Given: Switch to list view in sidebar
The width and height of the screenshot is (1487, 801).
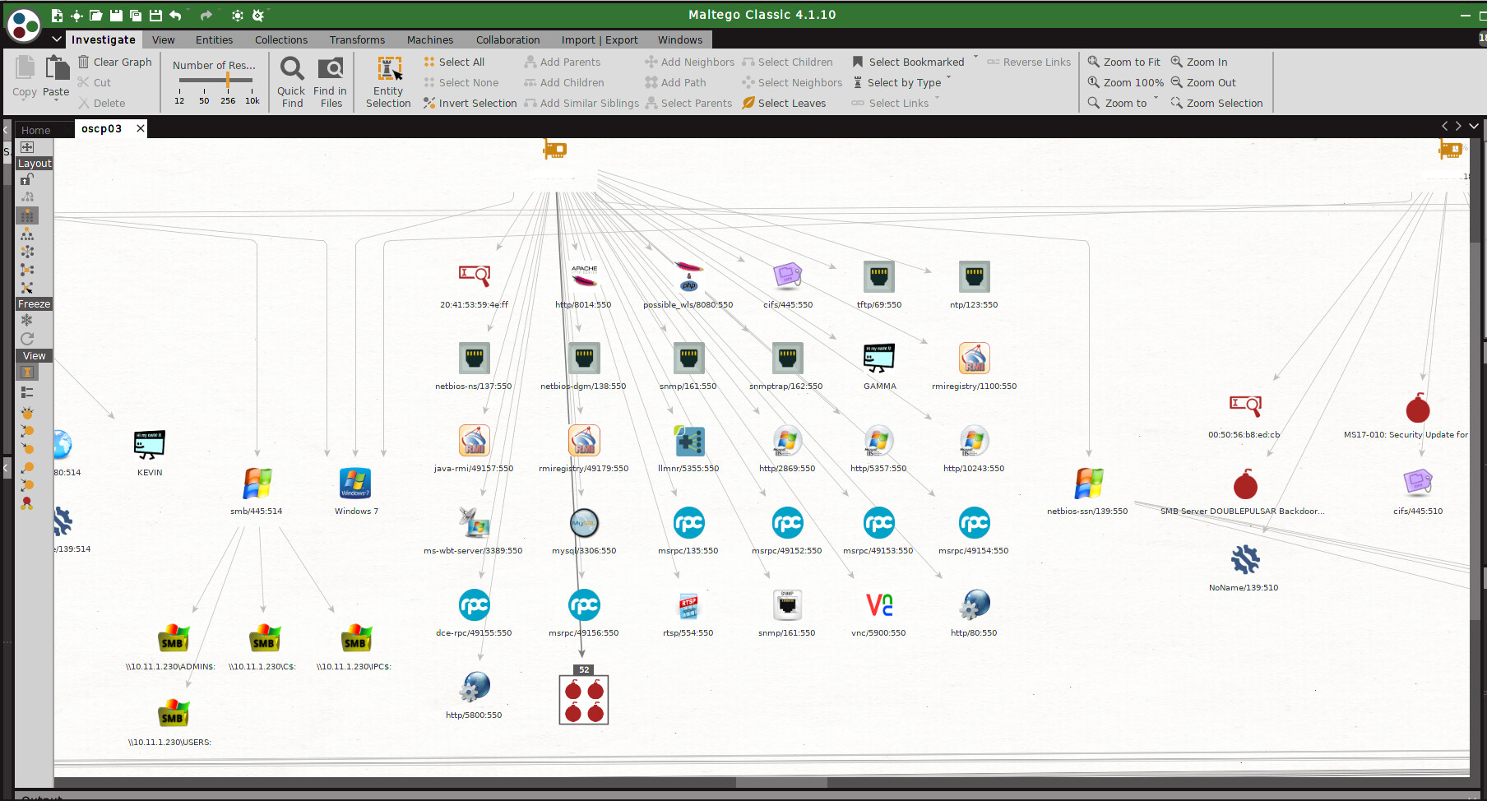Looking at the screenshot, I should (x=27, y=392).
